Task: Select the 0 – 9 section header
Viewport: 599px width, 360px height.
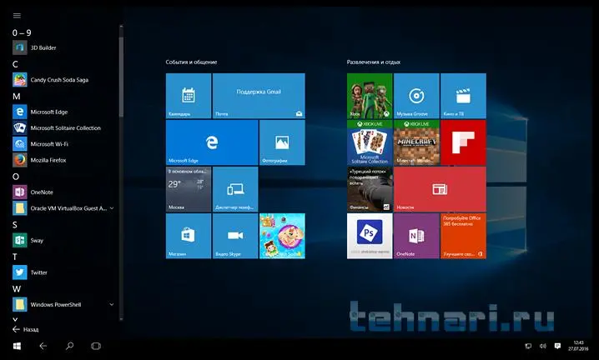Action: click(x=22, y=32)
